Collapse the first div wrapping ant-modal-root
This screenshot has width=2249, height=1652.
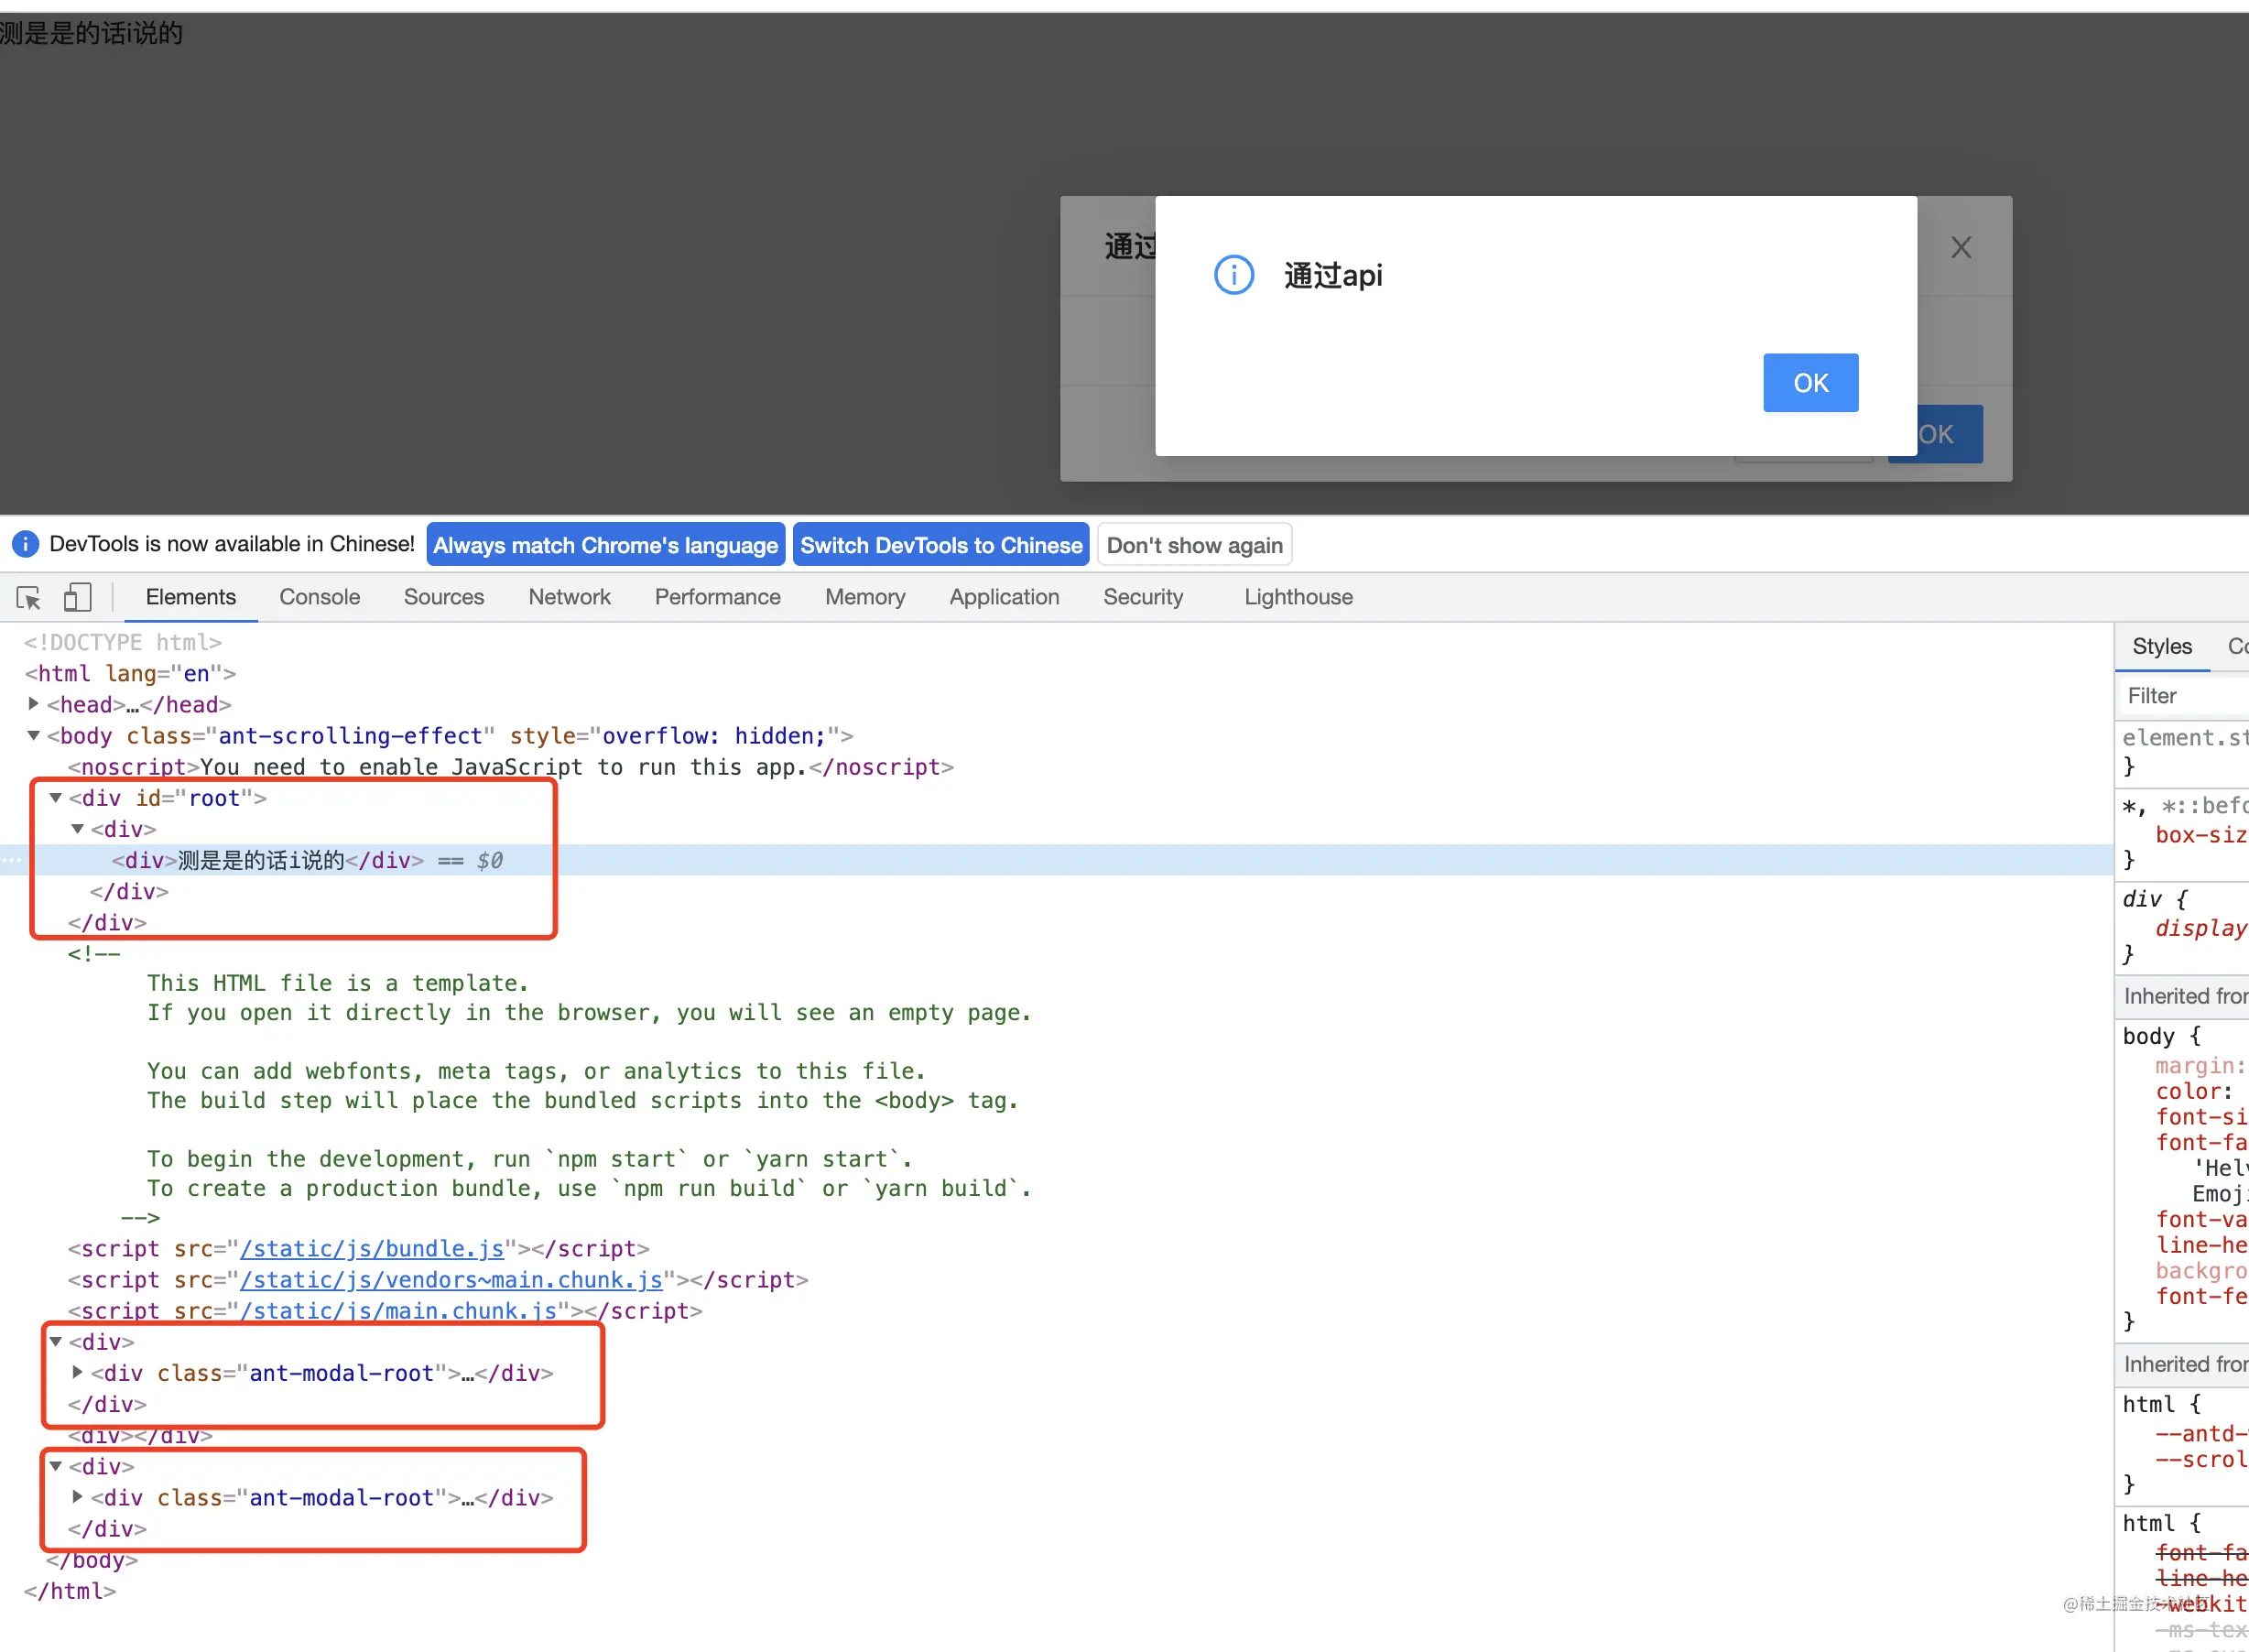(x=56, y=1342)
